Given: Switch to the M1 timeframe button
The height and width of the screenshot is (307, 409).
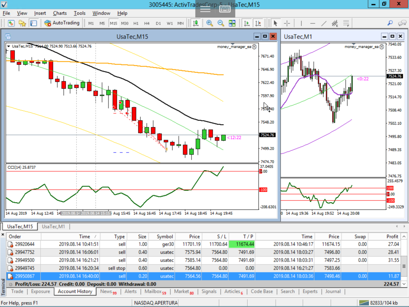Looking at the screenshot, I should point(91,23).
